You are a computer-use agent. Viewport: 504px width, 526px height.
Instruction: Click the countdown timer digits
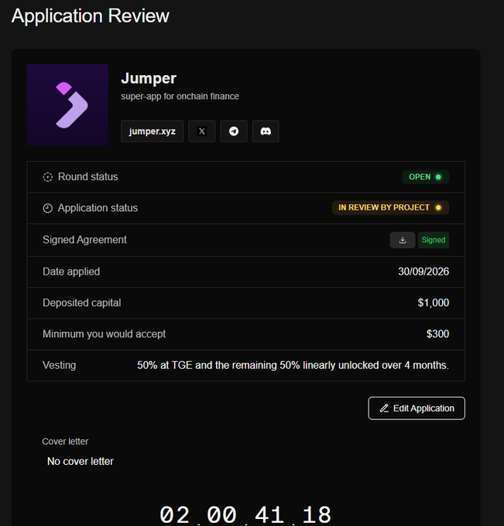pos(245,515)
